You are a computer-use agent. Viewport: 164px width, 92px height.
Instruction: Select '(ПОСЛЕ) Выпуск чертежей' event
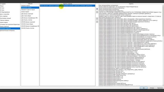click(28, 22)
